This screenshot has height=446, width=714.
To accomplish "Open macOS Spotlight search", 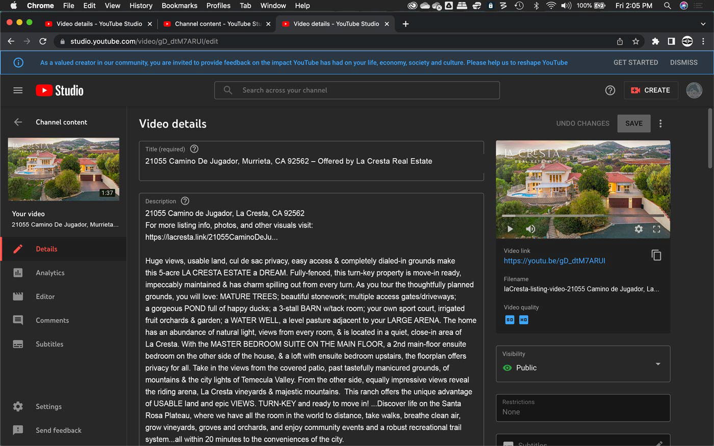I will click(x=667, y=6).
